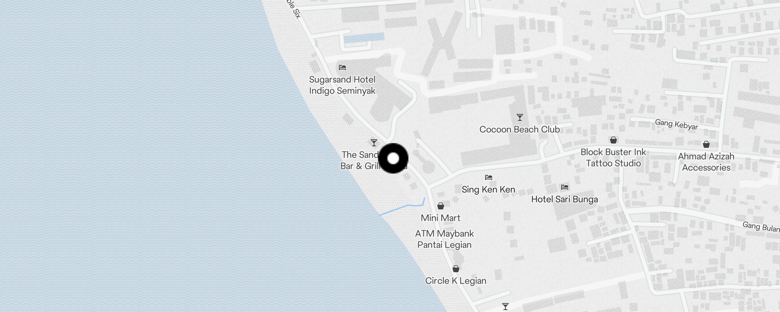This screenshot has width=780, height=312.
Task: Select the Block Buster Ink Tattoo Studio label
Action: pos(613,158)
